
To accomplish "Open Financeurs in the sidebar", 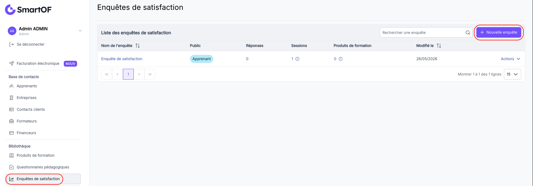I will click(26, 133).
